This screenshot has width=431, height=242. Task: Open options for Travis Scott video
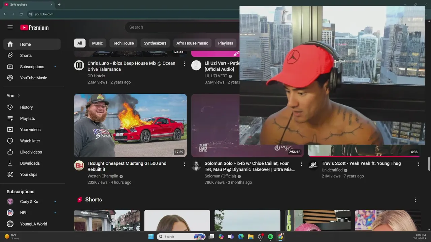point(419,164)
